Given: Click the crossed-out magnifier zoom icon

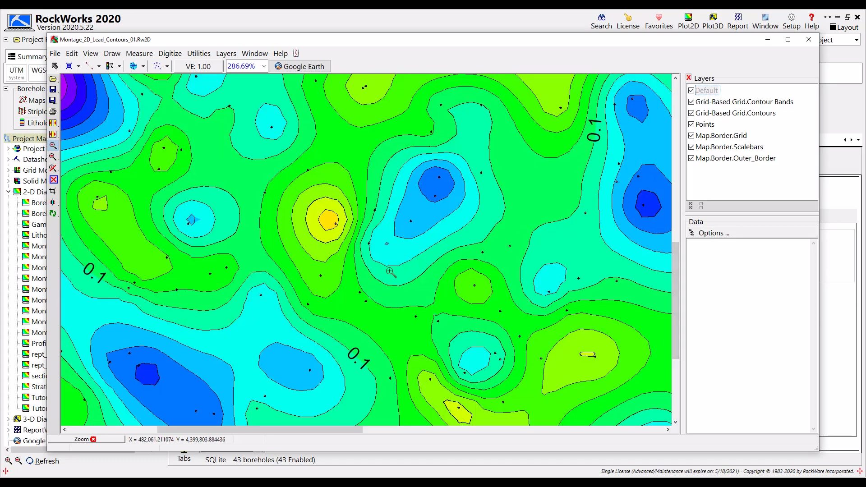Looking at the screenshot, I should click(x=53, y=168).
